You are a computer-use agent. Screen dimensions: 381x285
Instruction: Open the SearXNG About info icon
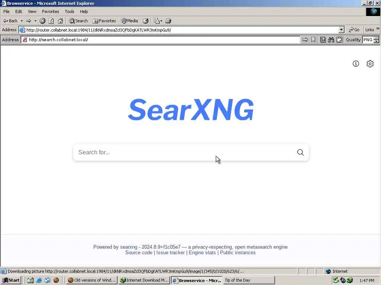tap(356, 64)
